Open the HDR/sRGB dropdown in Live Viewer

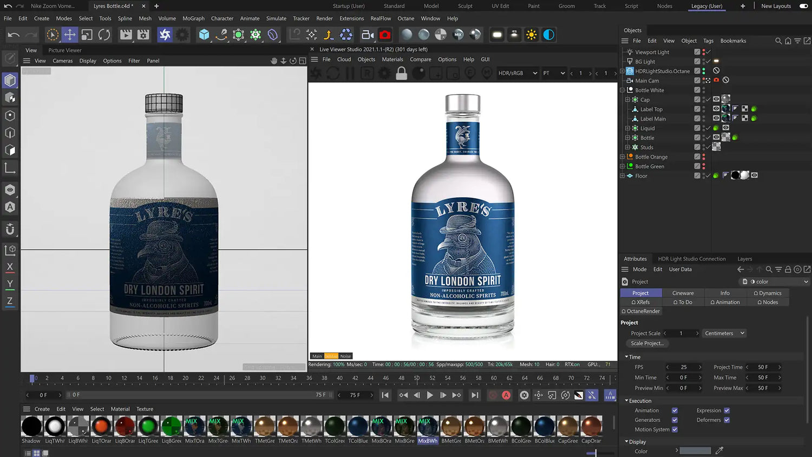point(518,73)
